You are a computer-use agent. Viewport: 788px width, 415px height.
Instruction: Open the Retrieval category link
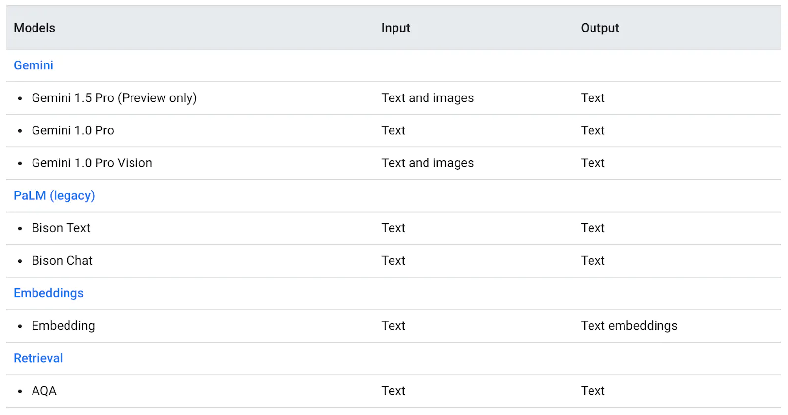38,358
